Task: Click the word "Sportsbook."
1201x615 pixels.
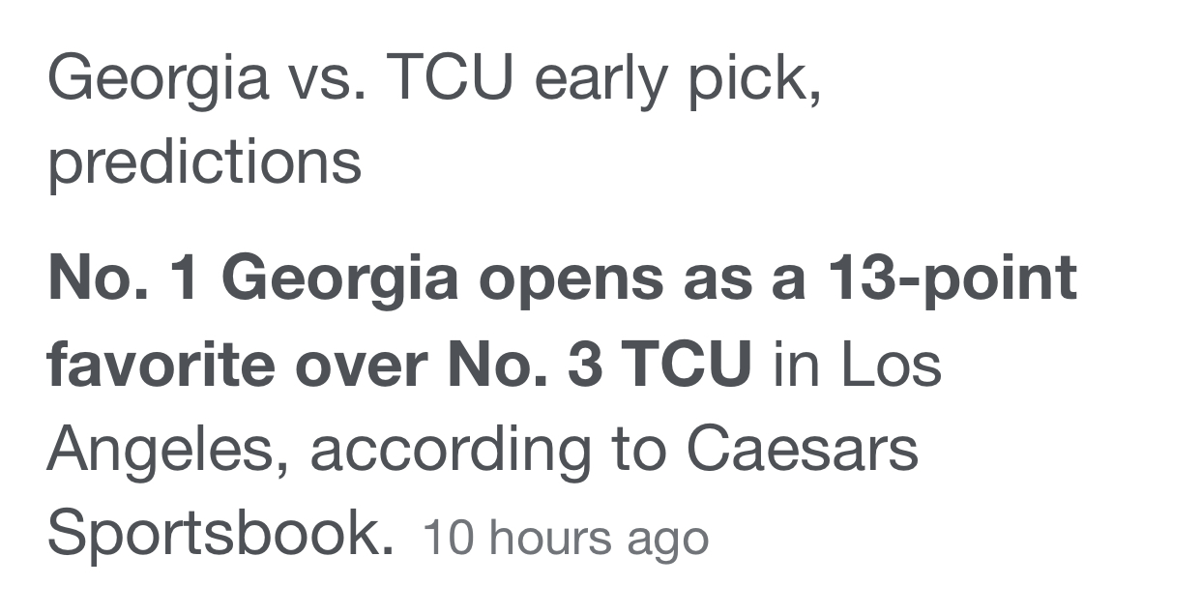Action: point(220,534)
